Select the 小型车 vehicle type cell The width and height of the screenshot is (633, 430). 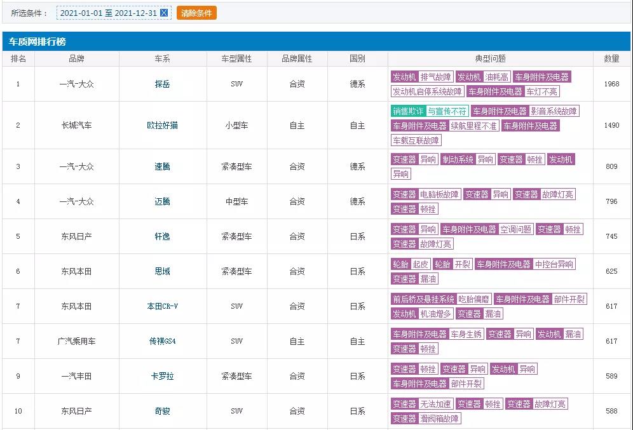point(237,125)
